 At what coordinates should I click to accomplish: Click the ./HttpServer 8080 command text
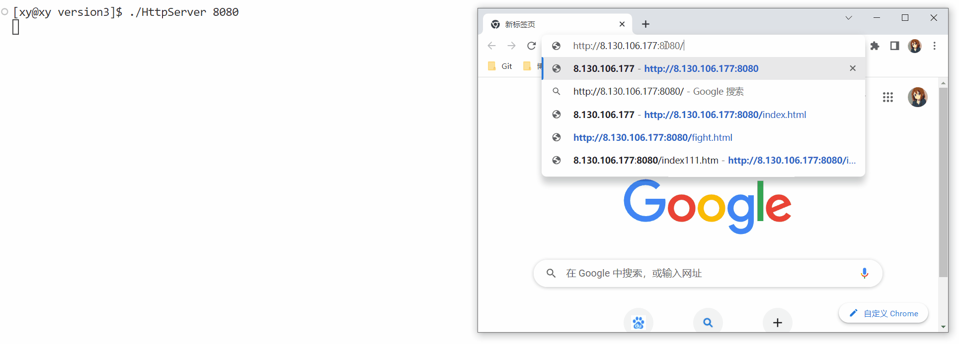click(x=184, y=12)
